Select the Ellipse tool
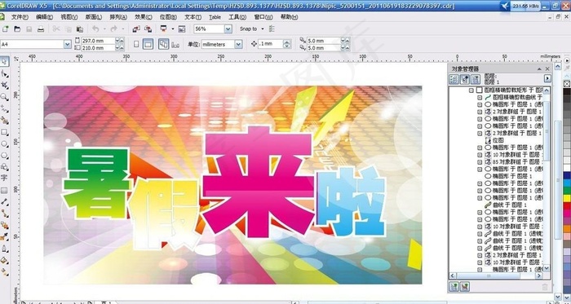Image resolution: width=571 pixels, height=304 pixels. (x=4, y=143)
